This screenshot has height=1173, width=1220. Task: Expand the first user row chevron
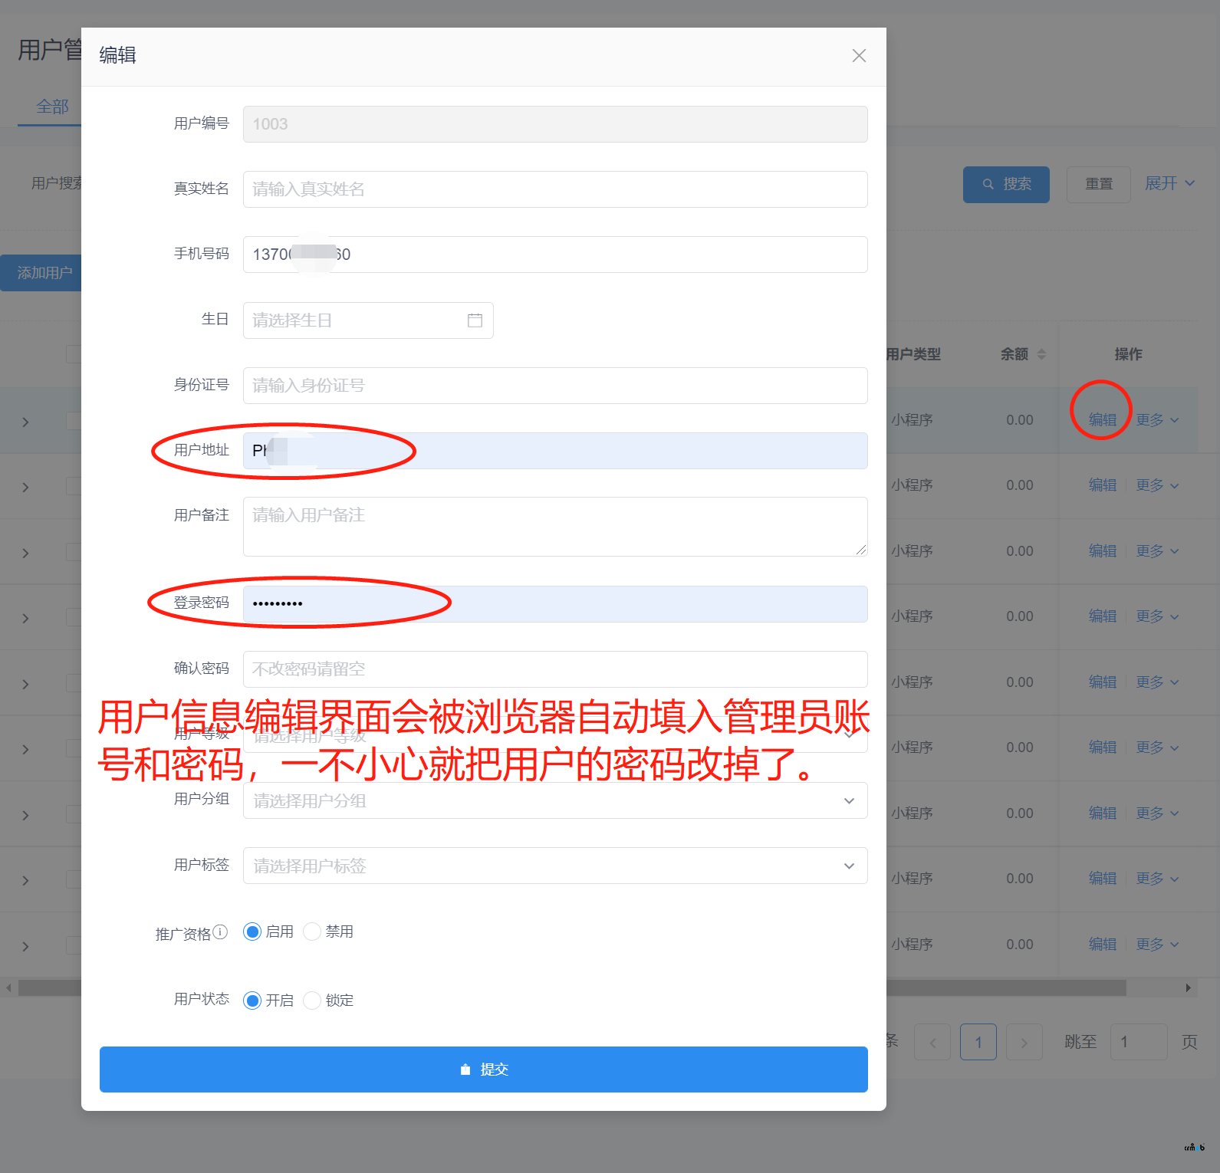tap(25, 422)
